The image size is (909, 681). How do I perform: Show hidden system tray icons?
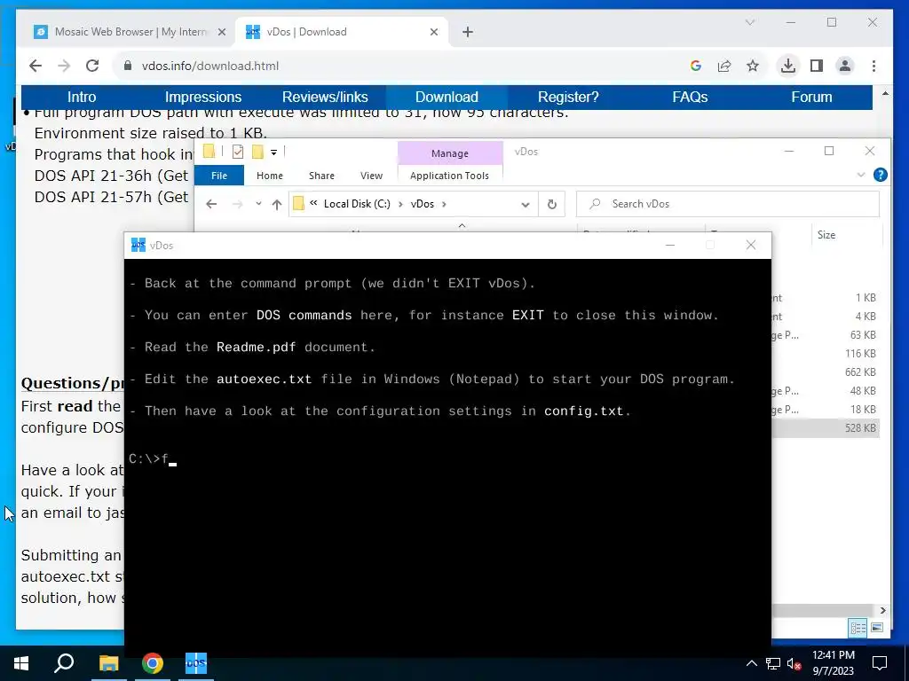[751, 663]
